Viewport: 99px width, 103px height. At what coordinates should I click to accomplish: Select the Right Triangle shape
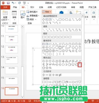click(x=57, y=44)
